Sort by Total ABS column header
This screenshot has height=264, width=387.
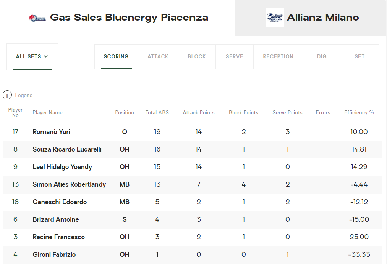[x=157, y=112]
